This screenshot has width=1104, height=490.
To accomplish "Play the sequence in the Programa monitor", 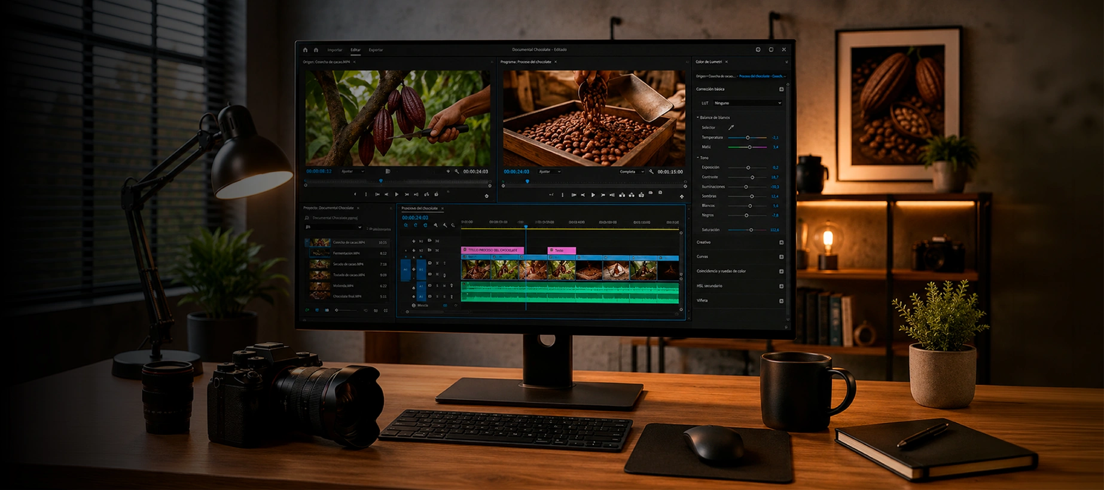I will coord(593,195).
